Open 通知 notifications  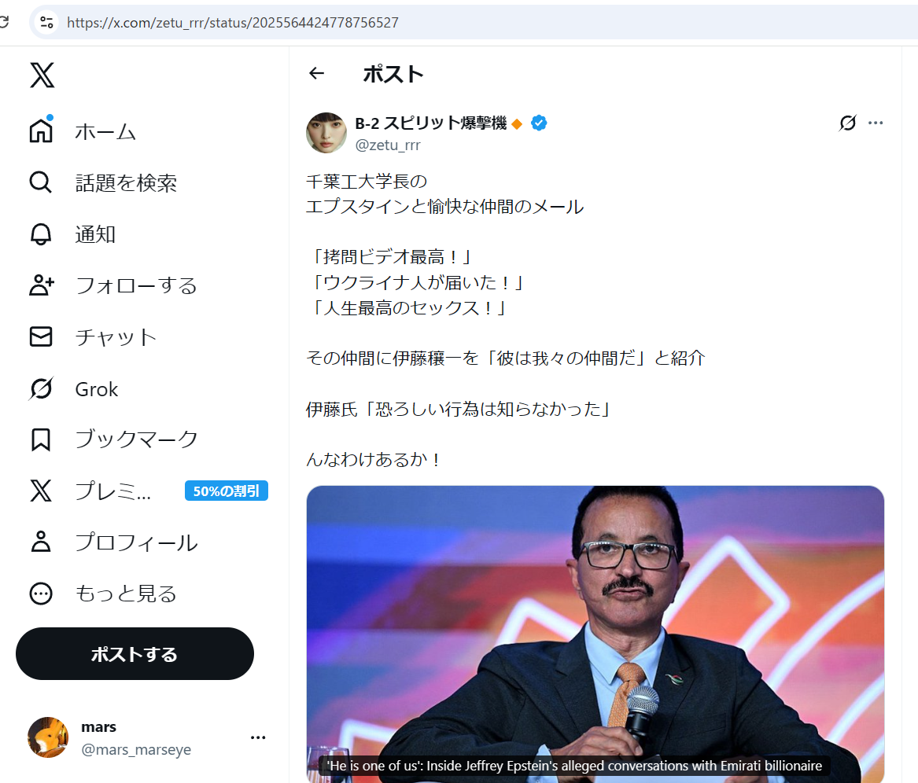(x=95, y=234)
